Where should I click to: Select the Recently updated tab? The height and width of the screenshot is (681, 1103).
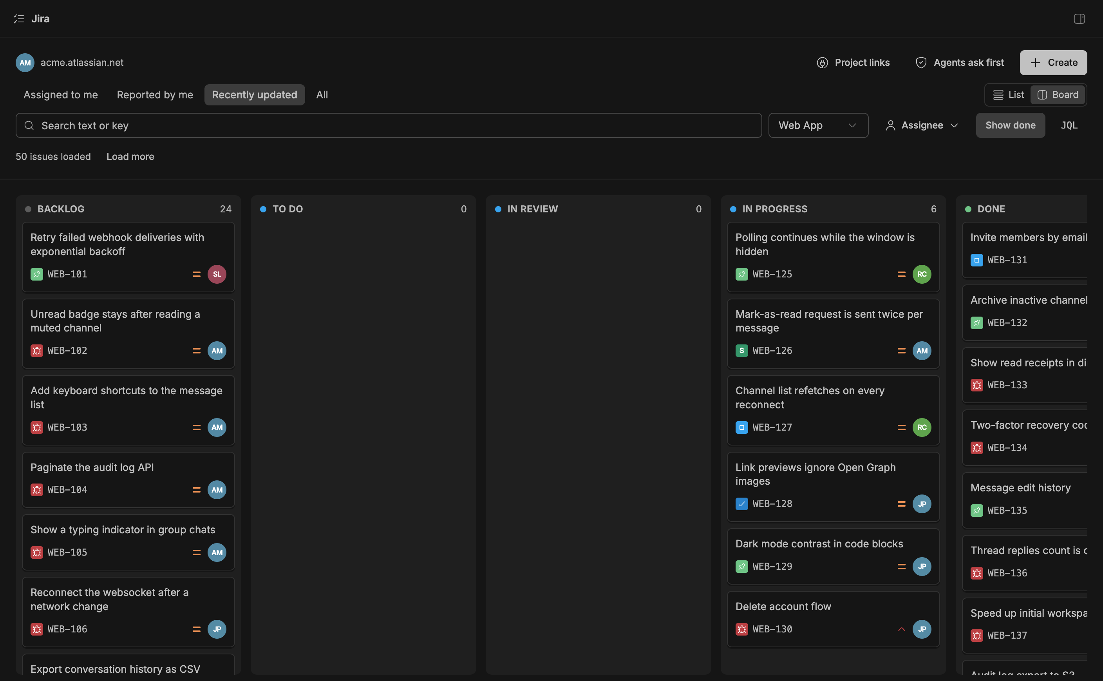254,94
